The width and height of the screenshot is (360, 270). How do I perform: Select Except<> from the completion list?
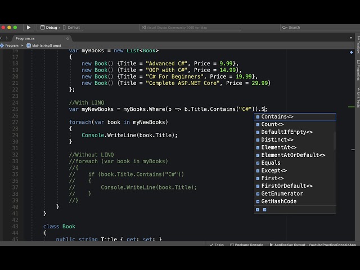point(295,170)
